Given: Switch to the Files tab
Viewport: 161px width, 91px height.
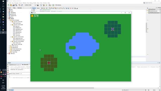Looking at the screenshot, I should pyautogui.click(x=14, y=8).
